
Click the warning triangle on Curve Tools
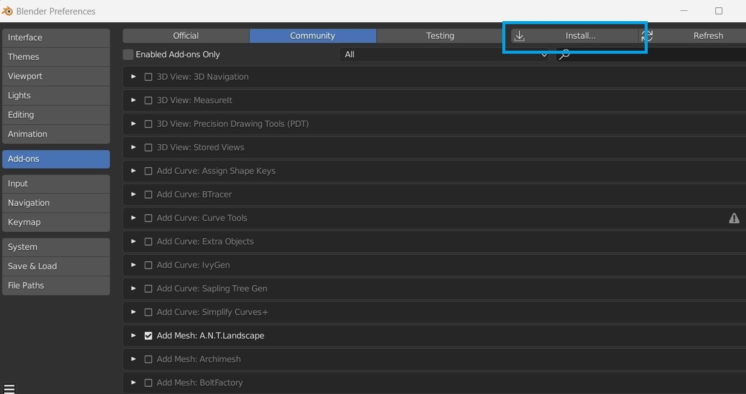tap(734, 218)
